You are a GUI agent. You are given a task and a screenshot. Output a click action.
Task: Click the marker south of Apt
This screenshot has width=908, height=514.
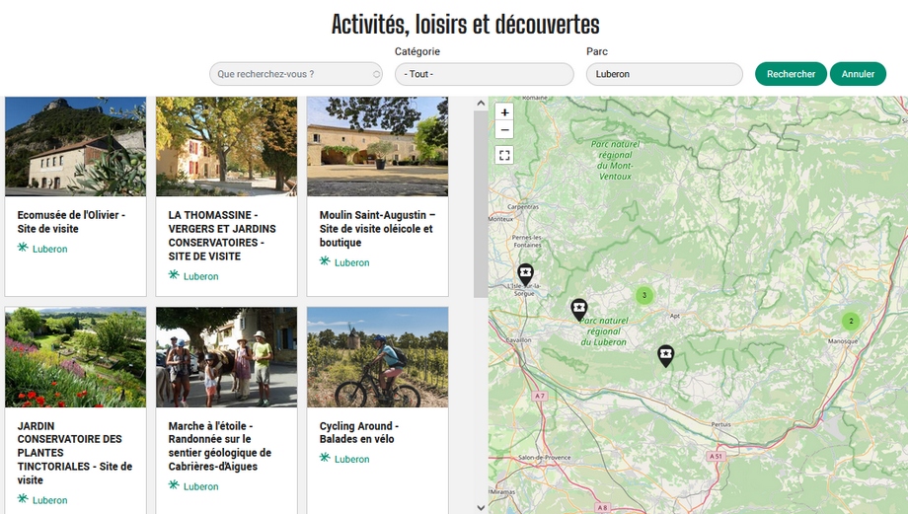[x=666, y=356]
